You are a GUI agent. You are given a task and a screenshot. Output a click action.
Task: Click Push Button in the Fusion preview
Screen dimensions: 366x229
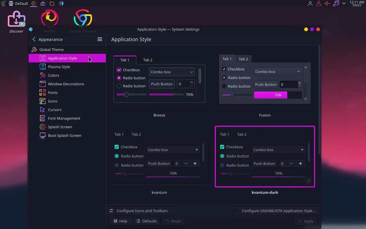click(266, 84)
